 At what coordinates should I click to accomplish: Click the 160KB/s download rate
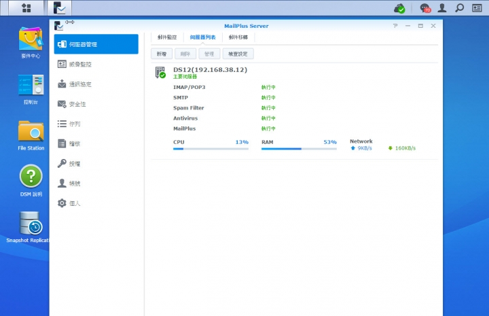pyautogui.click(x=405, y=148)
